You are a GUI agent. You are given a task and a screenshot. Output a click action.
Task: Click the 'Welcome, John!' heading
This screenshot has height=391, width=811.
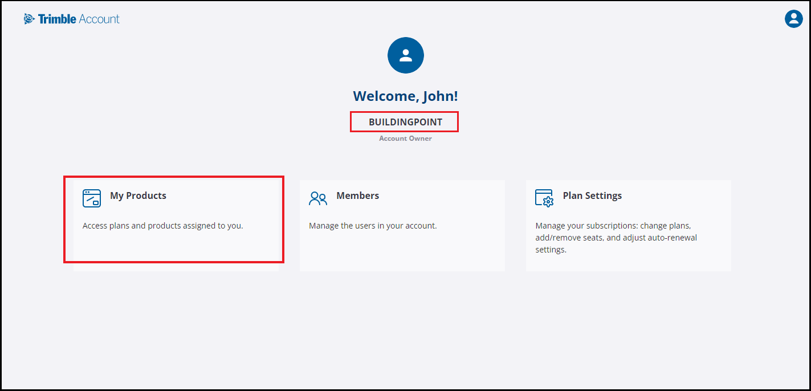[x=405, y=96]
